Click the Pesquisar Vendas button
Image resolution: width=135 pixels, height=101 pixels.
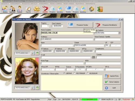click(80, 25)
